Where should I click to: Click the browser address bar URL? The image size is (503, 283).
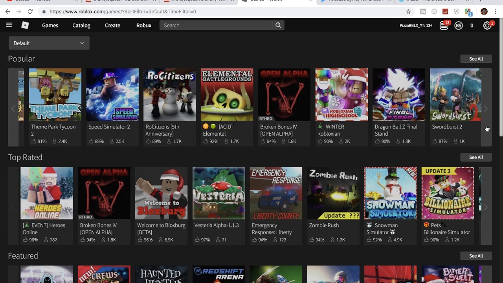pos(123,11)
